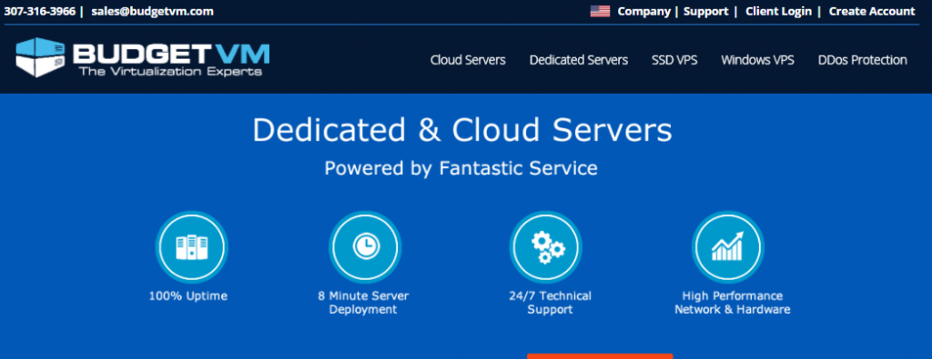Go to Client Login
Image resolution: width=932 pixels, height=359 pixels.
click(779, 11)
